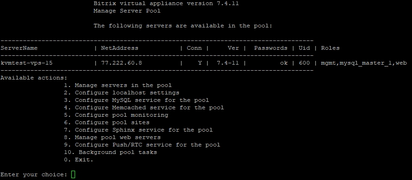Select Configure pool sites option
The width and height of the screenshot is (412, 180).
107,122
